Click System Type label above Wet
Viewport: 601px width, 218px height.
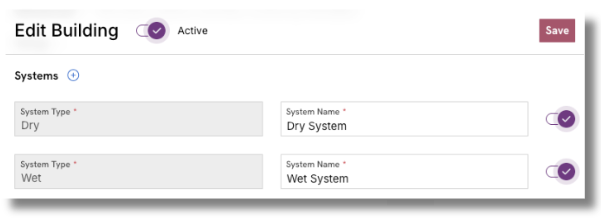point(45,164)
